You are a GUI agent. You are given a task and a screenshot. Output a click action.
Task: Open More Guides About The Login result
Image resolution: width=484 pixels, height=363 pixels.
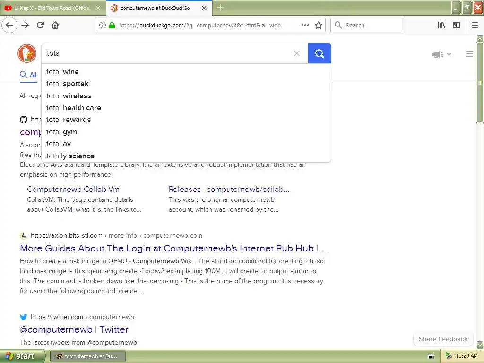point(173,248)
